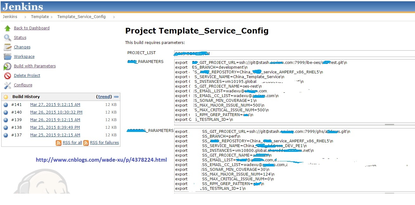The image size is (415, 205).
Task: Click the line ending in SERVICE_NAME=China_Template_Service
Action: 230,77
